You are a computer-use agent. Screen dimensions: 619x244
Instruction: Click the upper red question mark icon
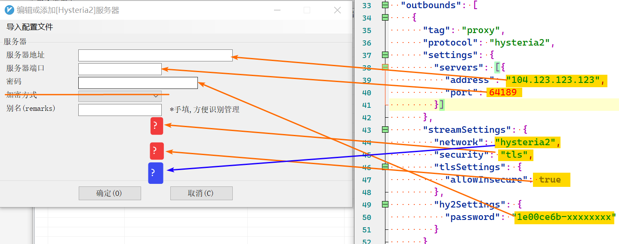[157, 126]
